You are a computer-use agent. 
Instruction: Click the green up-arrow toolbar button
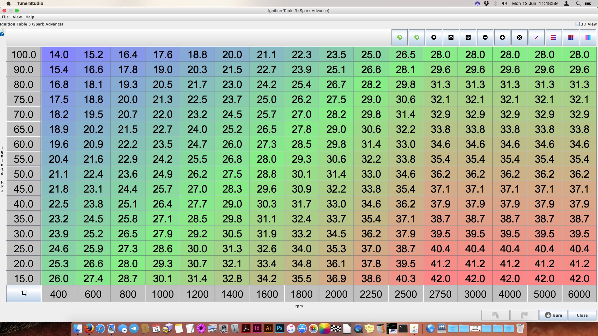tap(400, 37)
